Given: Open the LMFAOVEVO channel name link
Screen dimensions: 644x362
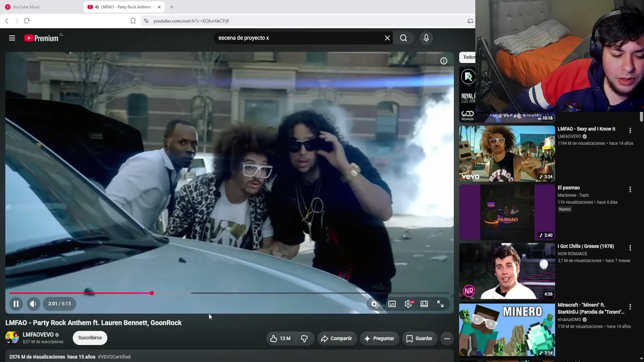Looking at the screenshot, I should coord(38,334).
